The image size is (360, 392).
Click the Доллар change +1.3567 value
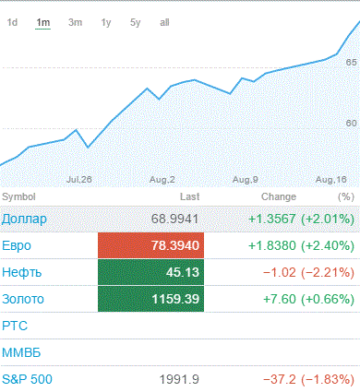(272, 220)
